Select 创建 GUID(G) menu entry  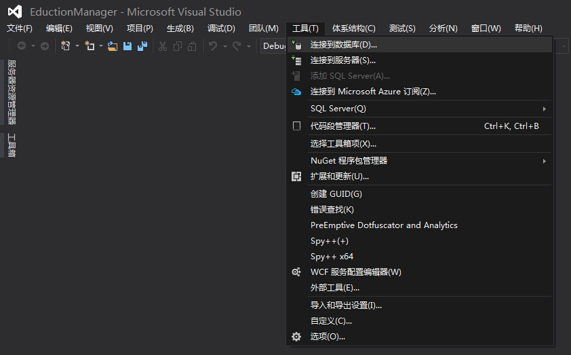click(x=420, y=194)
